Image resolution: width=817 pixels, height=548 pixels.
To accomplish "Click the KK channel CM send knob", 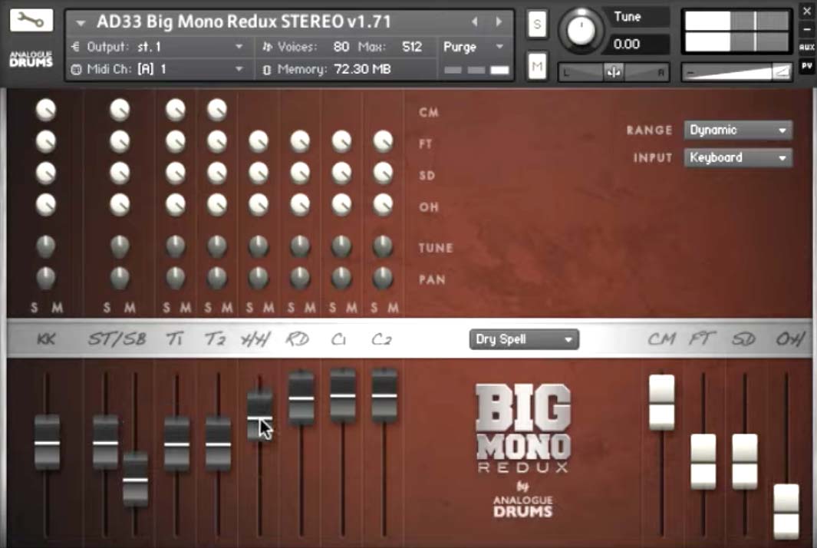I will click(x=46, y=110).
